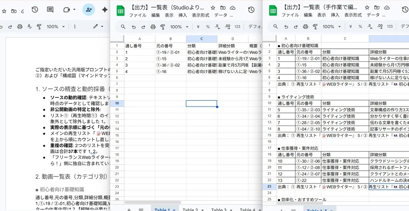This screenshot has width=409, height=211.
Task: Switch to the Table 3 sheet tab
Action: point(219,210)
